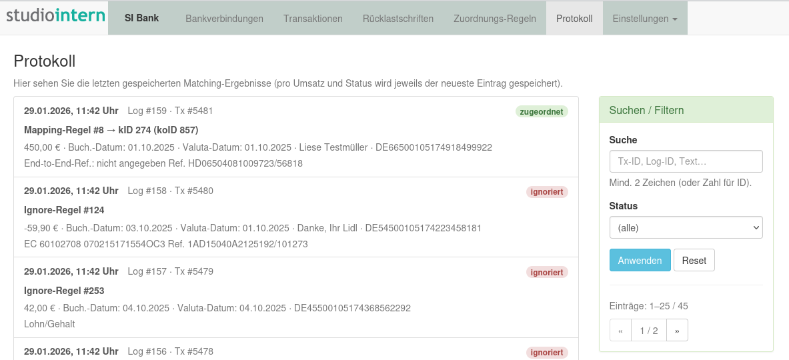Switch to the Transaktionen tab
The width and height of the screenshot is (789, 360).
(x=313, y=19)
